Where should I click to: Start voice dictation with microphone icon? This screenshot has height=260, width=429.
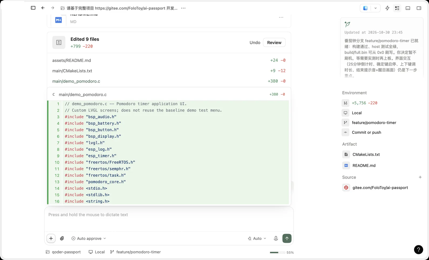(276, 238)
